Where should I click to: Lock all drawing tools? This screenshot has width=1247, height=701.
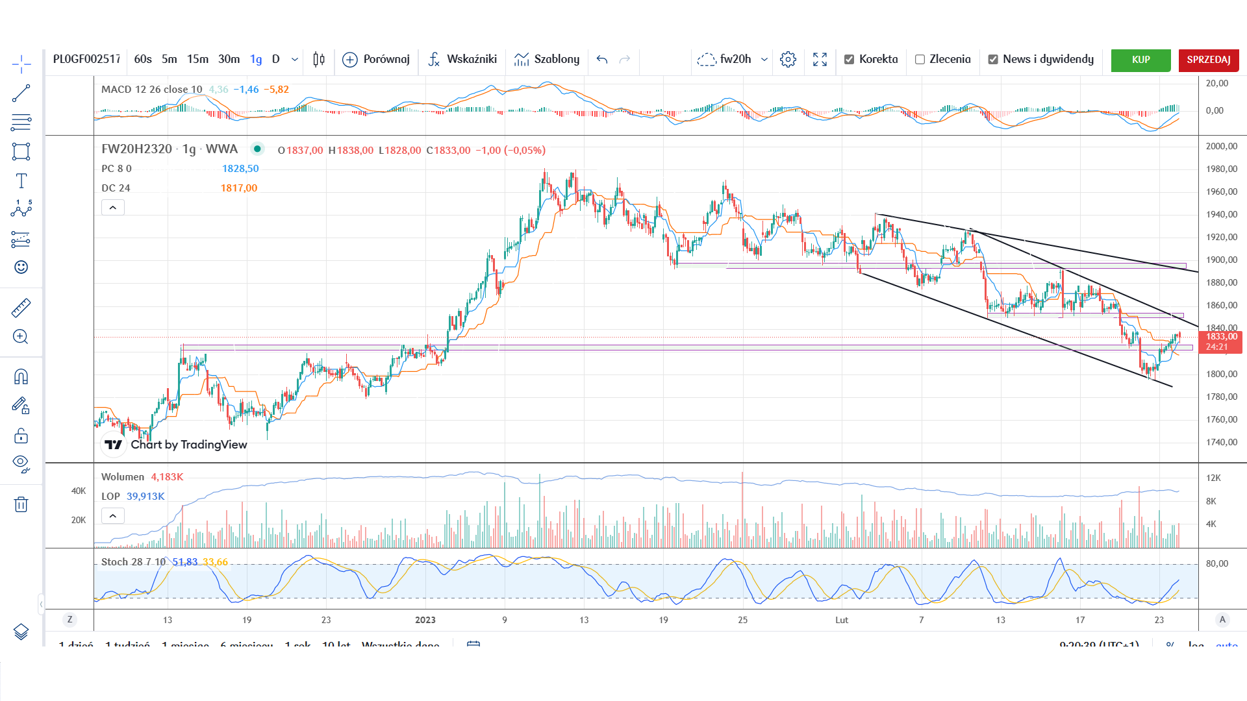point(21,436)
